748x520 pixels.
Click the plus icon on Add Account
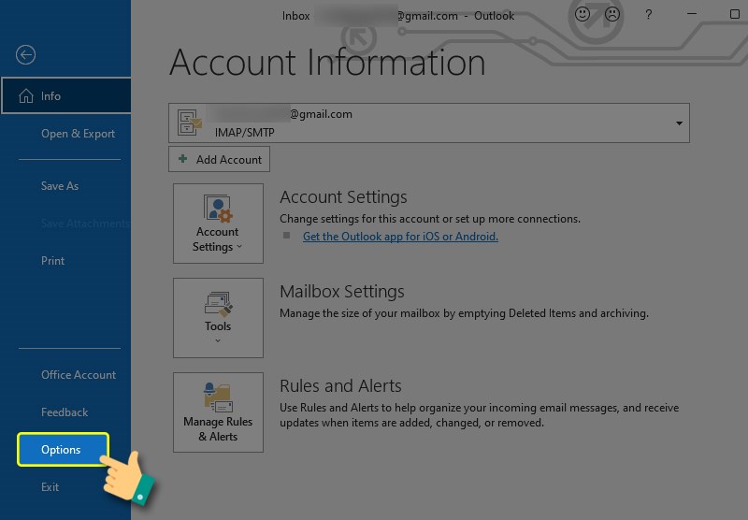(x=183, y=160)
